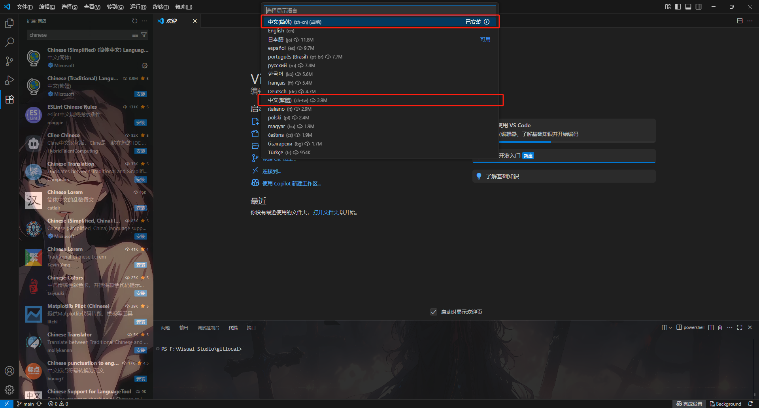Select the Extensions icon in activity bar
The image size is (759, 408).
pyautogui.click(x=9, y=99)
